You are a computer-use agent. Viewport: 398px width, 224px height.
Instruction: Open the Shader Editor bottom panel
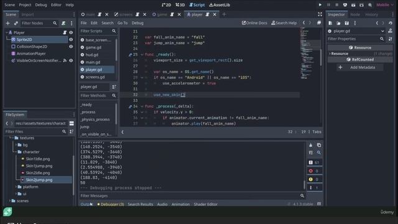[206, 204]
